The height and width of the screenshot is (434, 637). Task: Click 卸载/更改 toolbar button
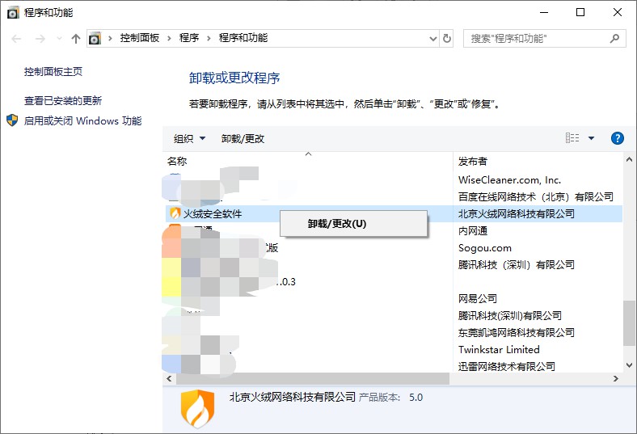tap(243, 139)
